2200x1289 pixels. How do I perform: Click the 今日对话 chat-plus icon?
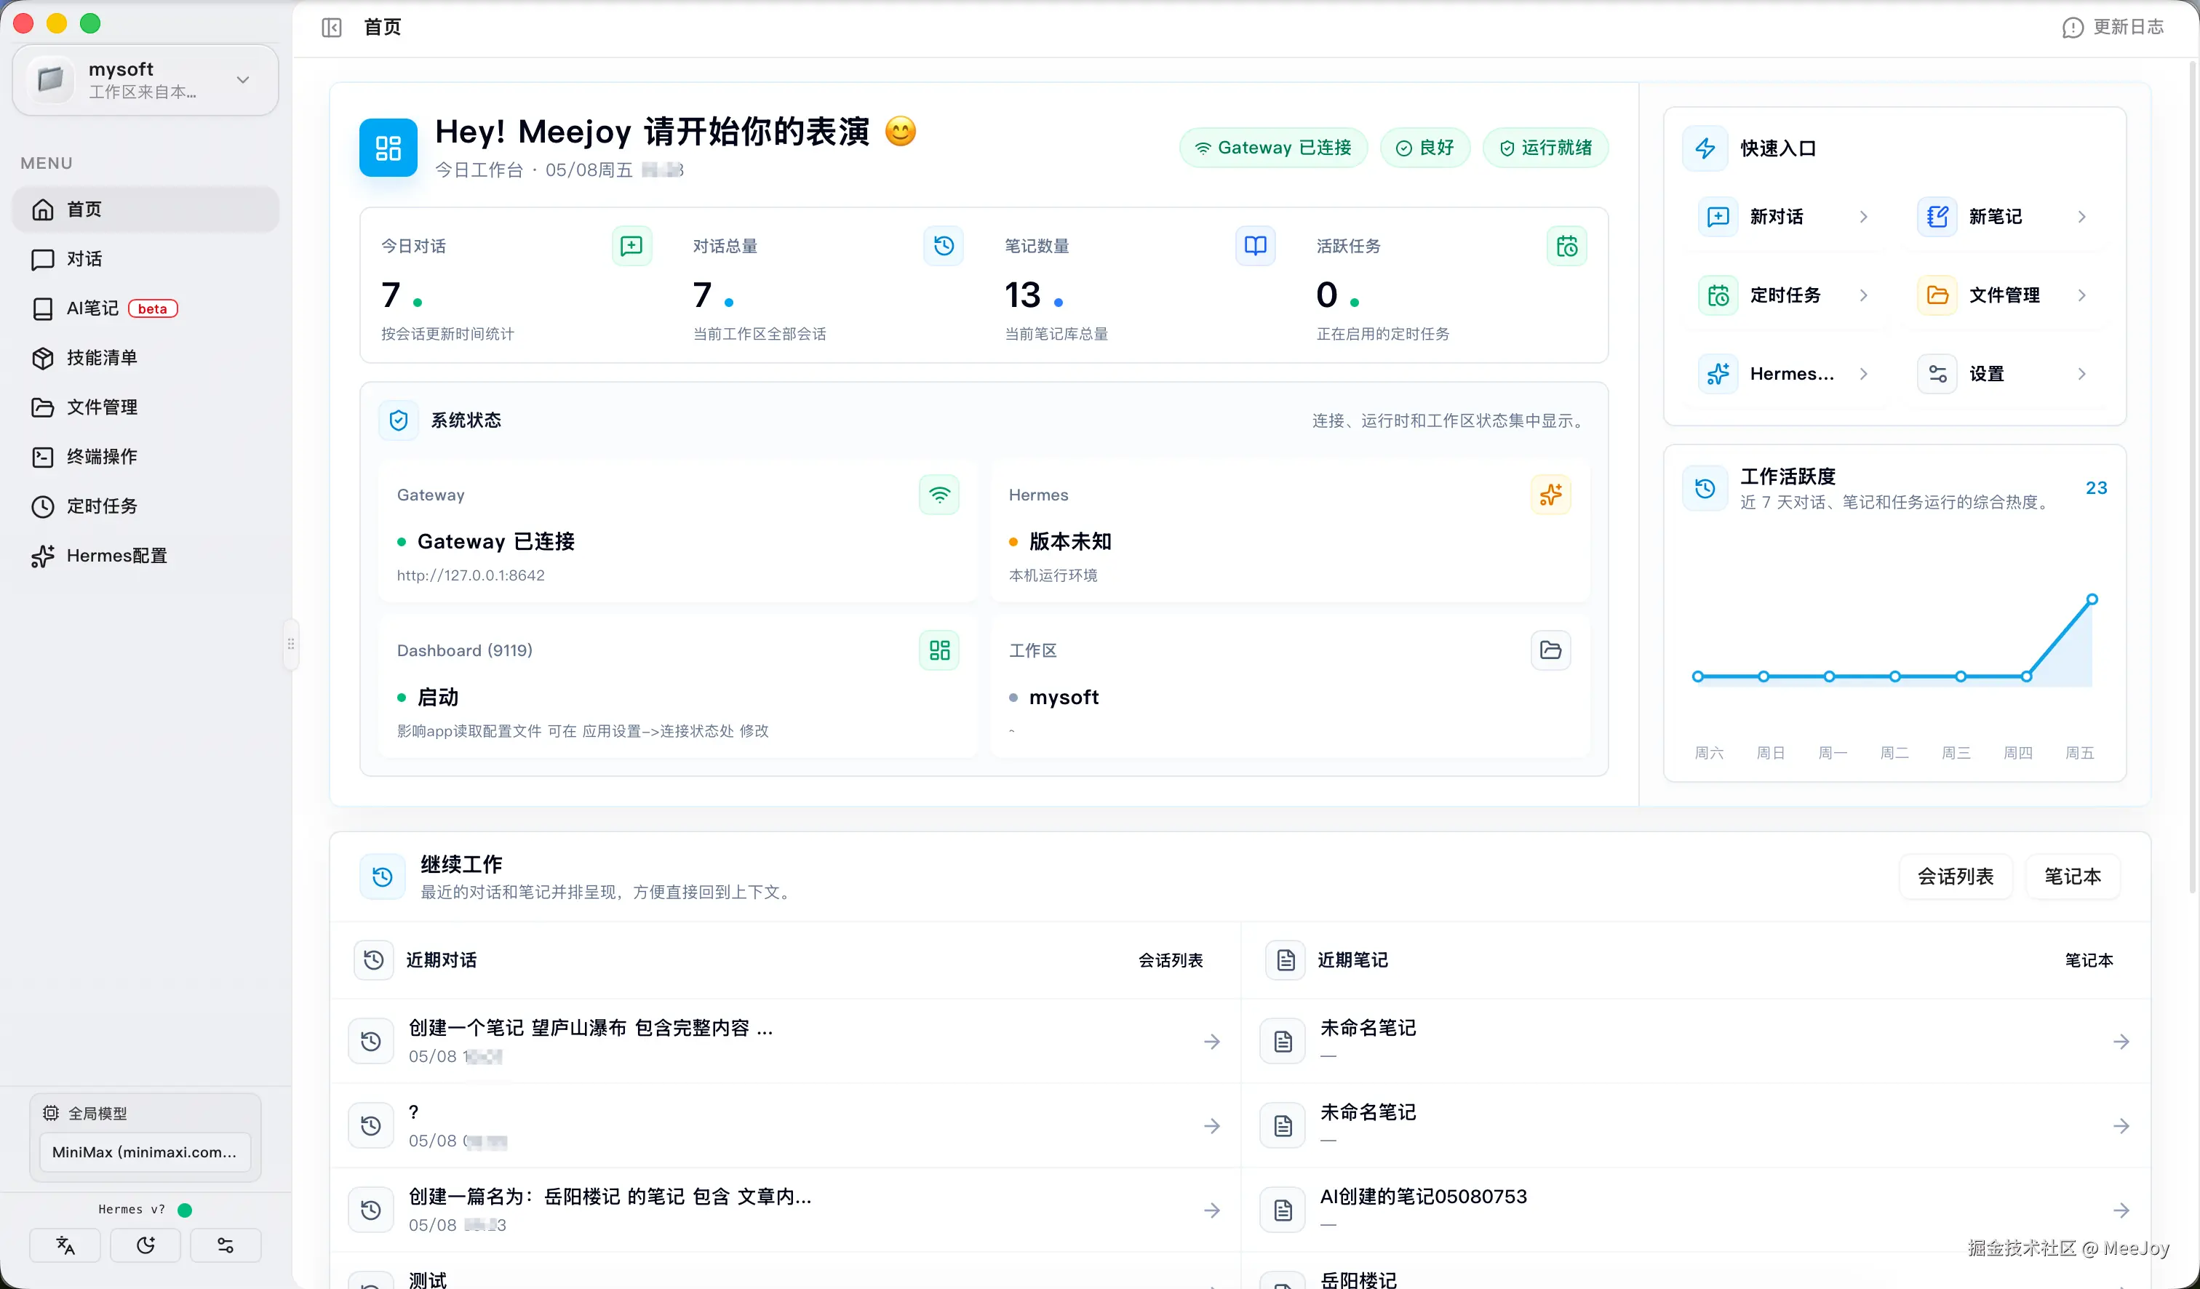pyautogui.click(x=631, y=246)
